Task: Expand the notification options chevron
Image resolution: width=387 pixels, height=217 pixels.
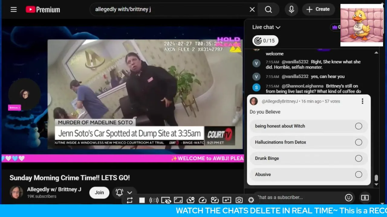Action: [130, 193]
